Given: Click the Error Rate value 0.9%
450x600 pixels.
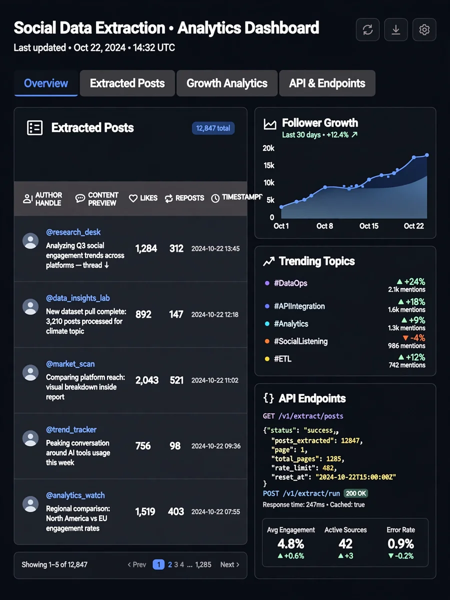Looking at the screenshot, I should tap(401, 543).
